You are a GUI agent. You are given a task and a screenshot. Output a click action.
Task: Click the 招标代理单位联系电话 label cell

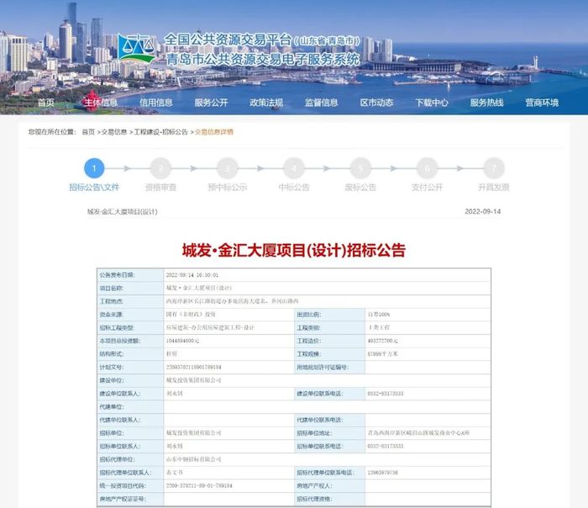329,473
